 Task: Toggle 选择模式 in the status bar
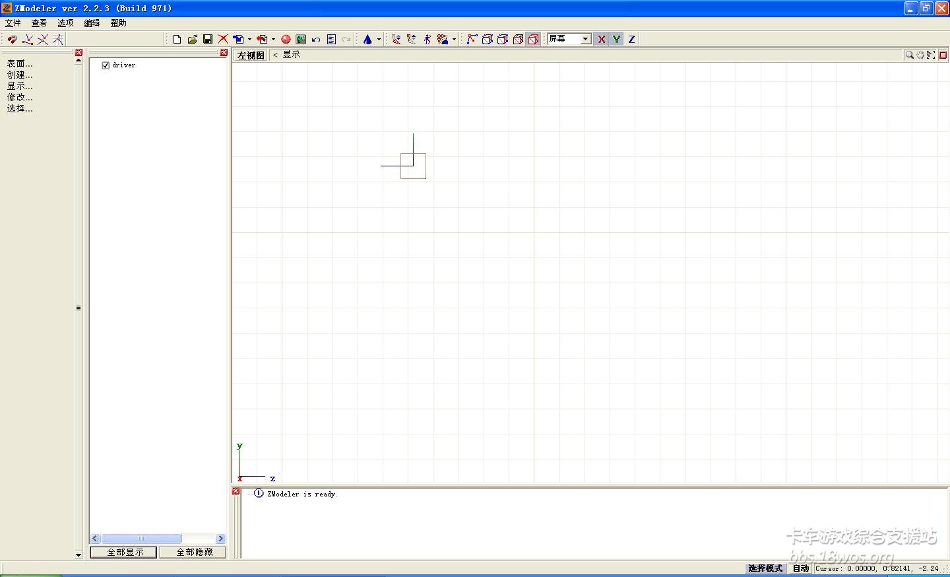(765, 568)
